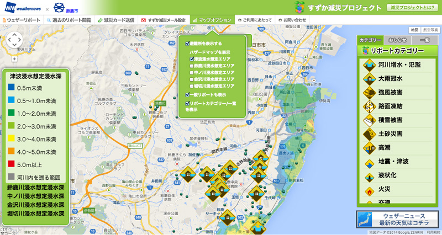Screen dimensions: 442x235
Task: Switch map to 航空写真 view
Action: click(x=430, y=30)
